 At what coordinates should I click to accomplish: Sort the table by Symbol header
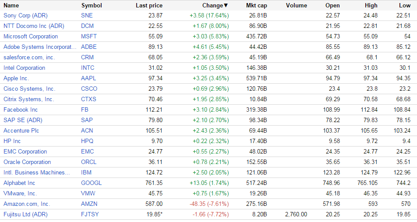(x=92, y=6)
